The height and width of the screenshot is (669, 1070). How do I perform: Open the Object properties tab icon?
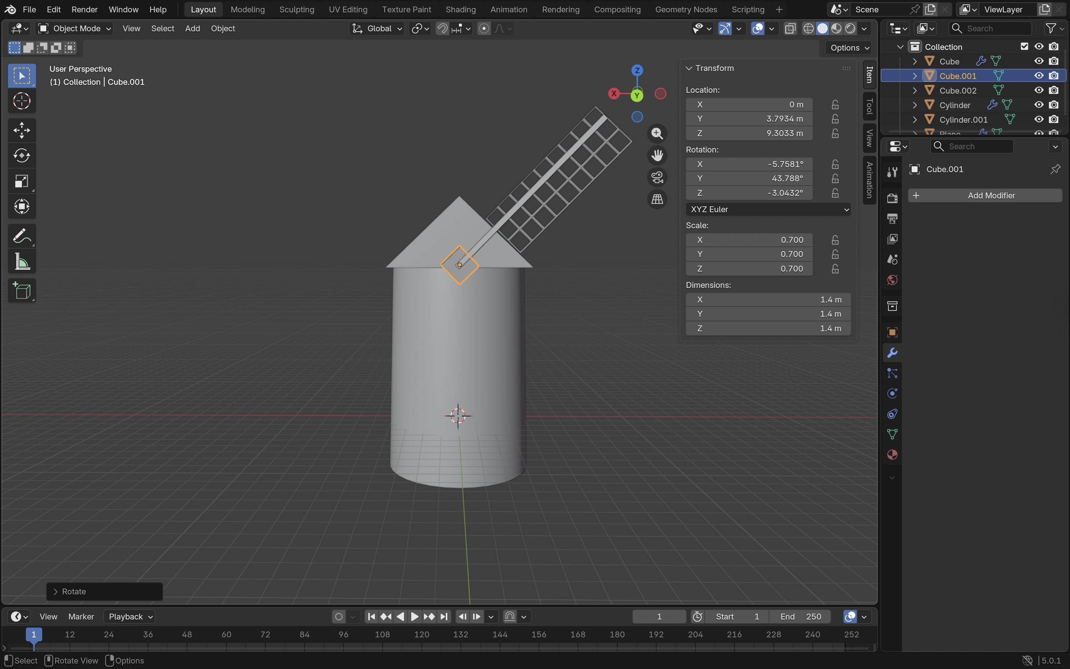click(x=892, y=332)
